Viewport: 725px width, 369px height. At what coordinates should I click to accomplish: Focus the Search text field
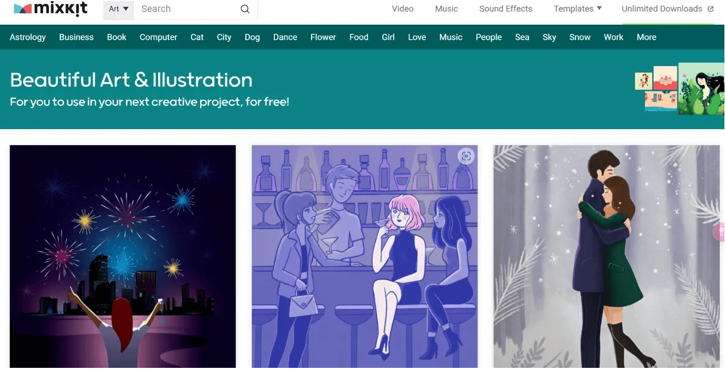tap(187, 9)
